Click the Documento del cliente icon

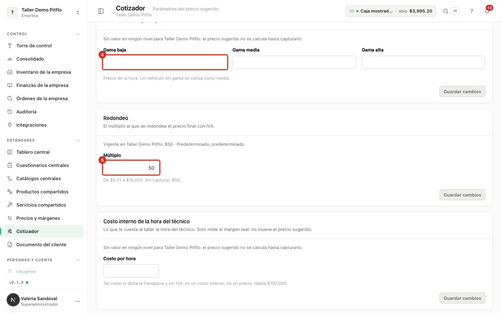pos(10,244)
